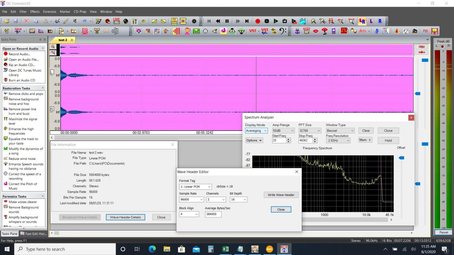454x255 pixels.
Task: Open Excel from Windows taskbar
Action: click(225, 249)
